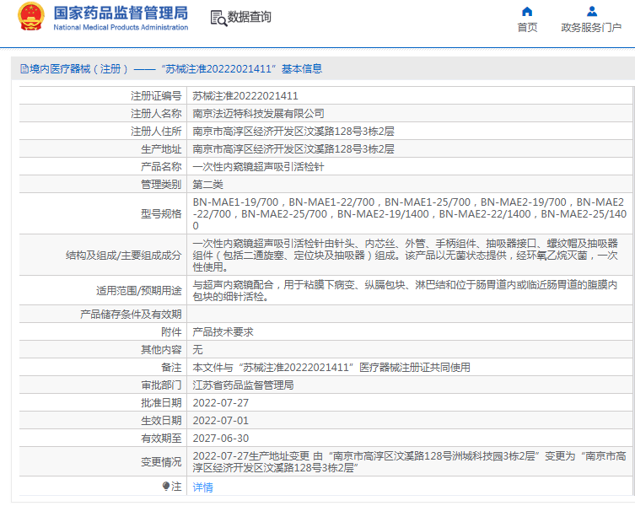The image size is (635, 506).
Task: Click the 审批部门 row label
Action: (x=161, y=385)
